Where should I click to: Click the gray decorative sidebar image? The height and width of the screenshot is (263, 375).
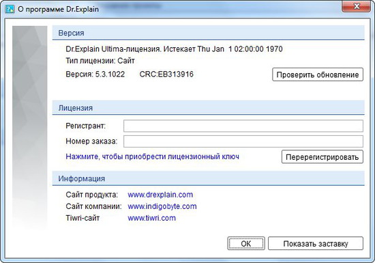point(29,127)
